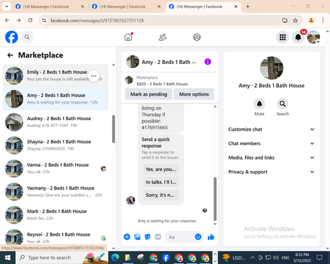Viewport: 330px width, 264px height.
Task: Open the Facebook search magnifier
Action: [27, 37]
